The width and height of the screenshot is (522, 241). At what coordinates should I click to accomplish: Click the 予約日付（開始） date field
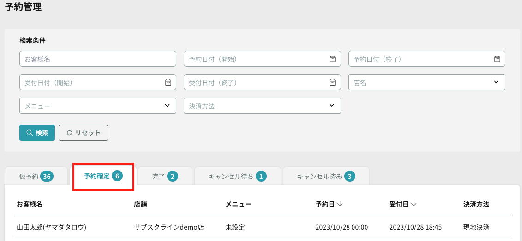point(262,59)
